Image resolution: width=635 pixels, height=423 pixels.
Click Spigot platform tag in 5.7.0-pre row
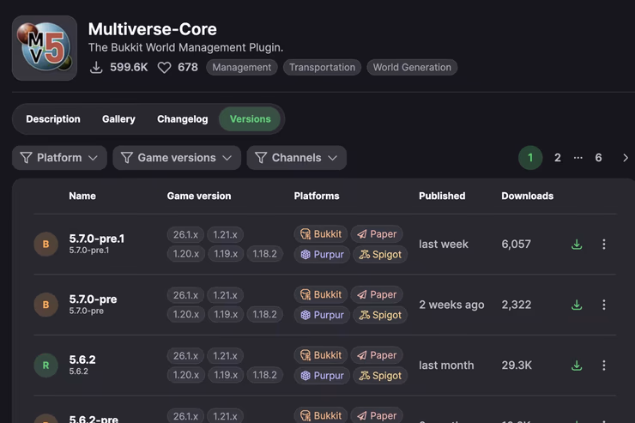(380, 316)
